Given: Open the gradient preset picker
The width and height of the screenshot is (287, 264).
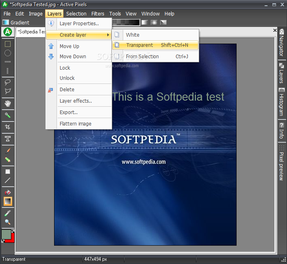Looking at the screenshot, I should point(126,22).
